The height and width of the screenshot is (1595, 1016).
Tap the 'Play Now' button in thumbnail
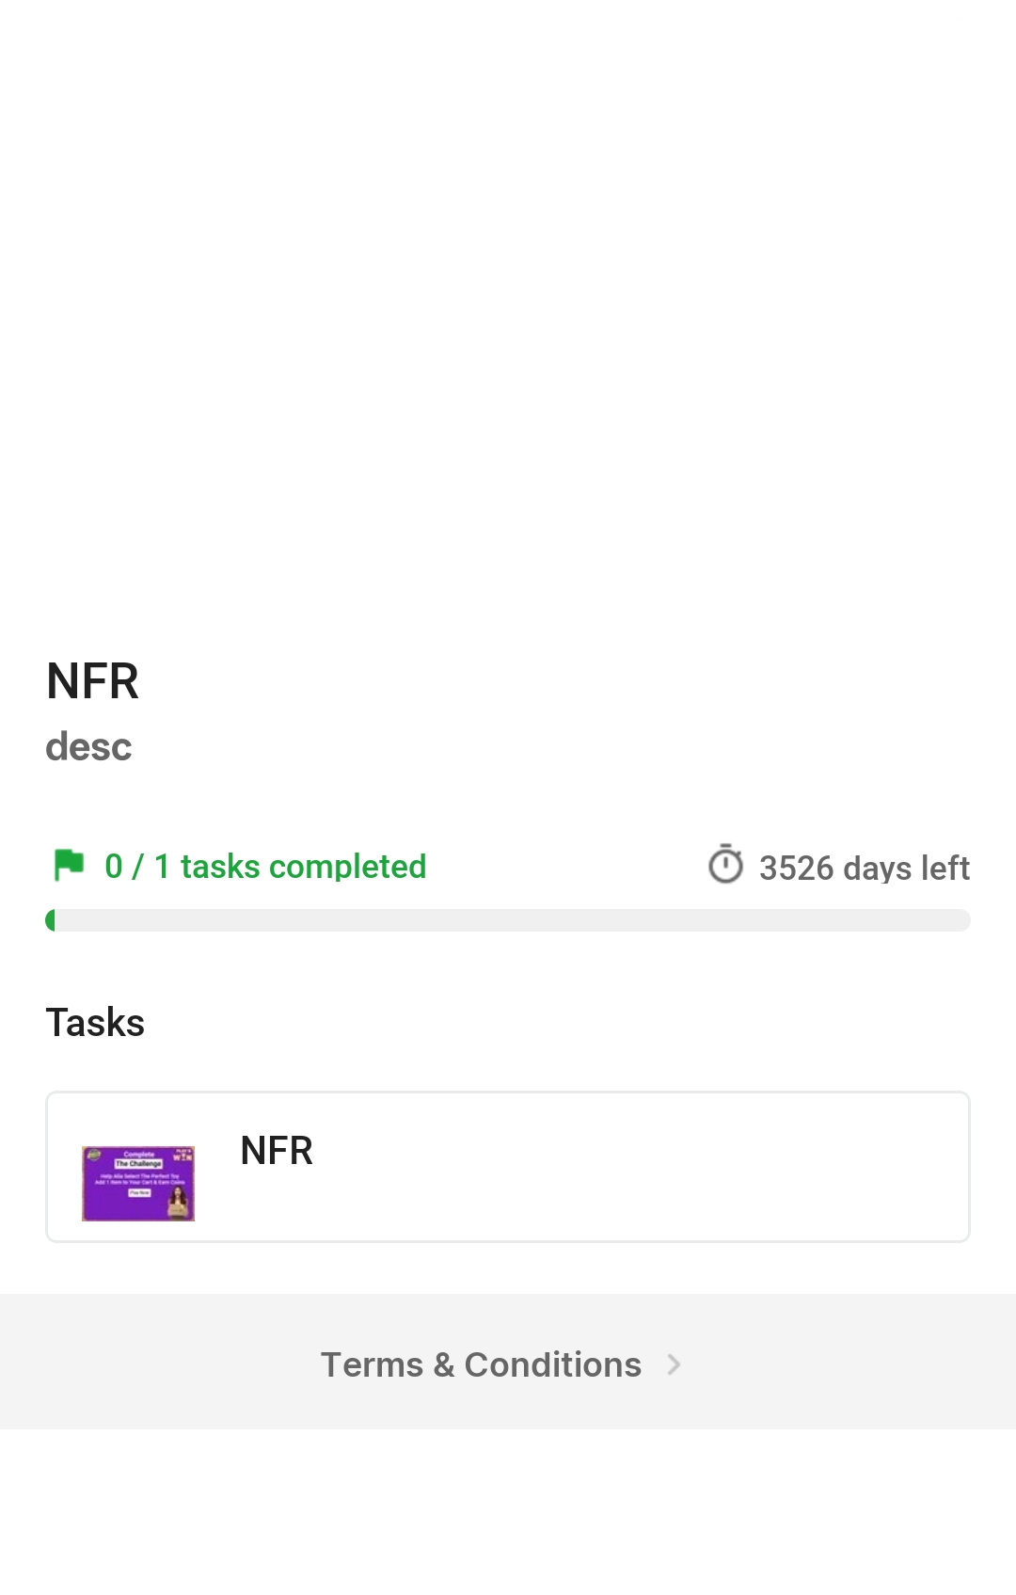coord(139,1192)
